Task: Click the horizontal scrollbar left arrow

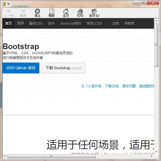Action: pyautogui.click(x=5, y=156)
